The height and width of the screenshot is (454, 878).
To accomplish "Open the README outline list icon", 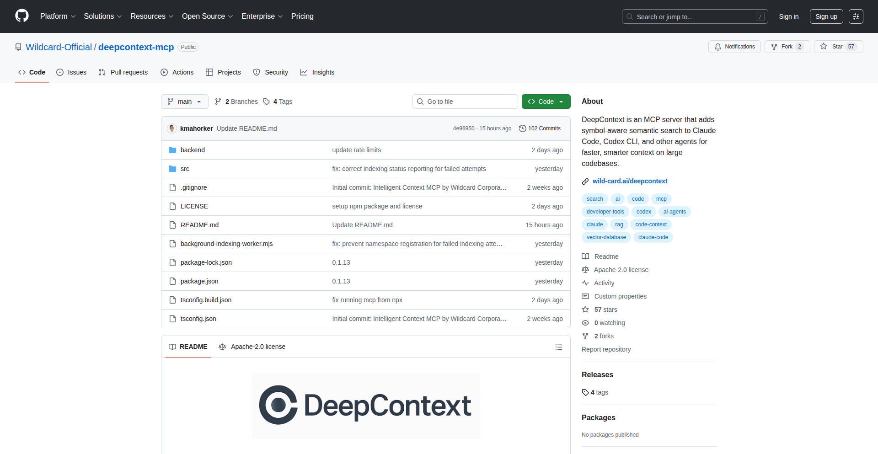I will pyautogui.click(x=558, y=347).
